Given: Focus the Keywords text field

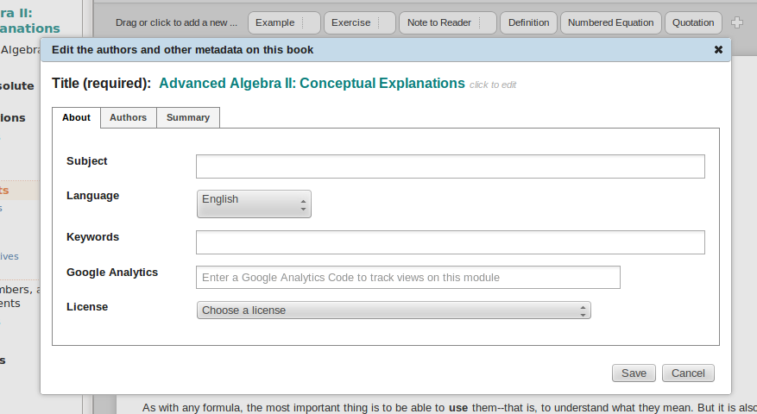Looking at the screenshot, I should (450, 242).
